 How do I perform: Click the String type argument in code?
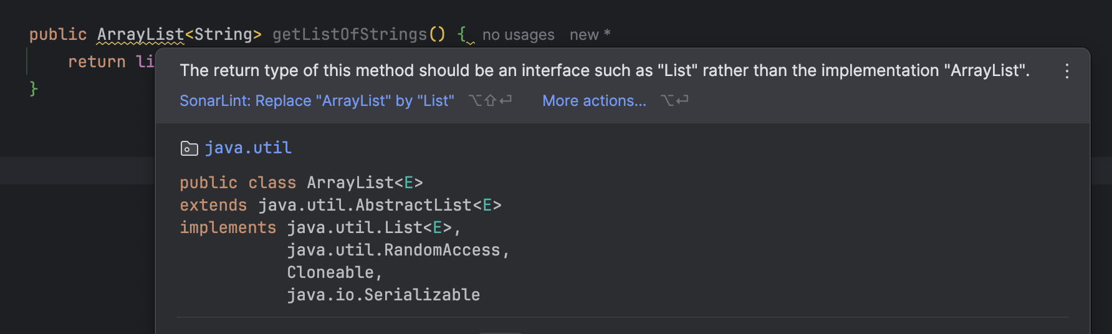[x=223, y=35]
